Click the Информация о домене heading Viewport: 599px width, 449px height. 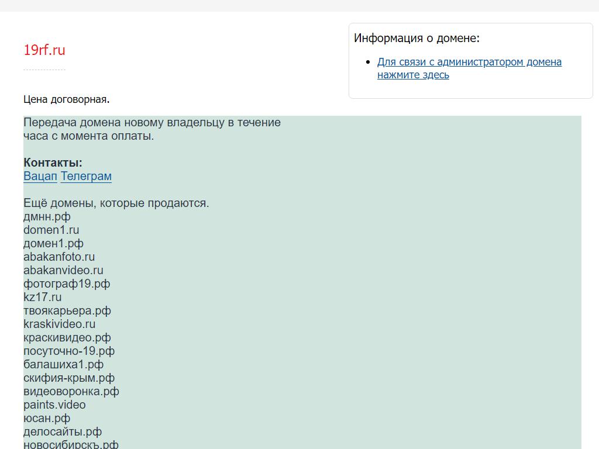(416, 38)
